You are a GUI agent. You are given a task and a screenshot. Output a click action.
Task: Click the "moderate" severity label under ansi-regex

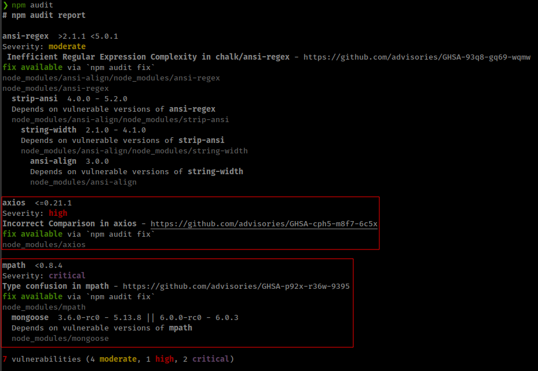pos(67,47)
